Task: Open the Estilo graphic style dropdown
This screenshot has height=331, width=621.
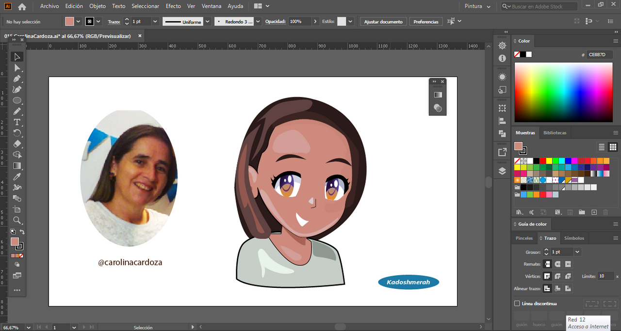Action: [x=351, y=22]
